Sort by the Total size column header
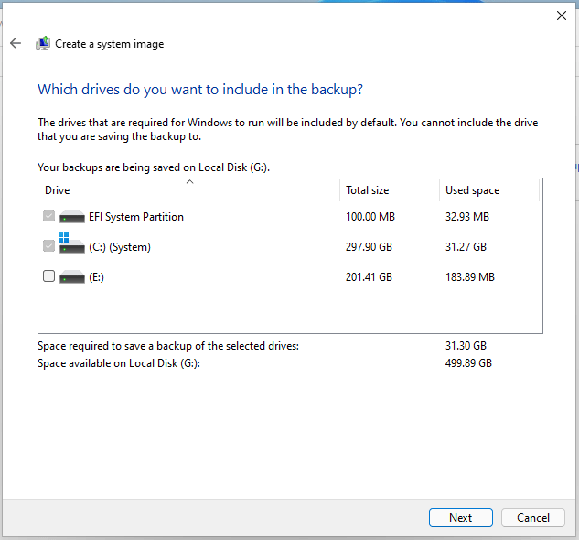This screenshot has width=579, height=540. pos(390,190)
